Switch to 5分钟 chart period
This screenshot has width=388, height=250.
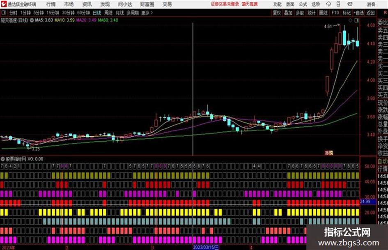(39, 13)
